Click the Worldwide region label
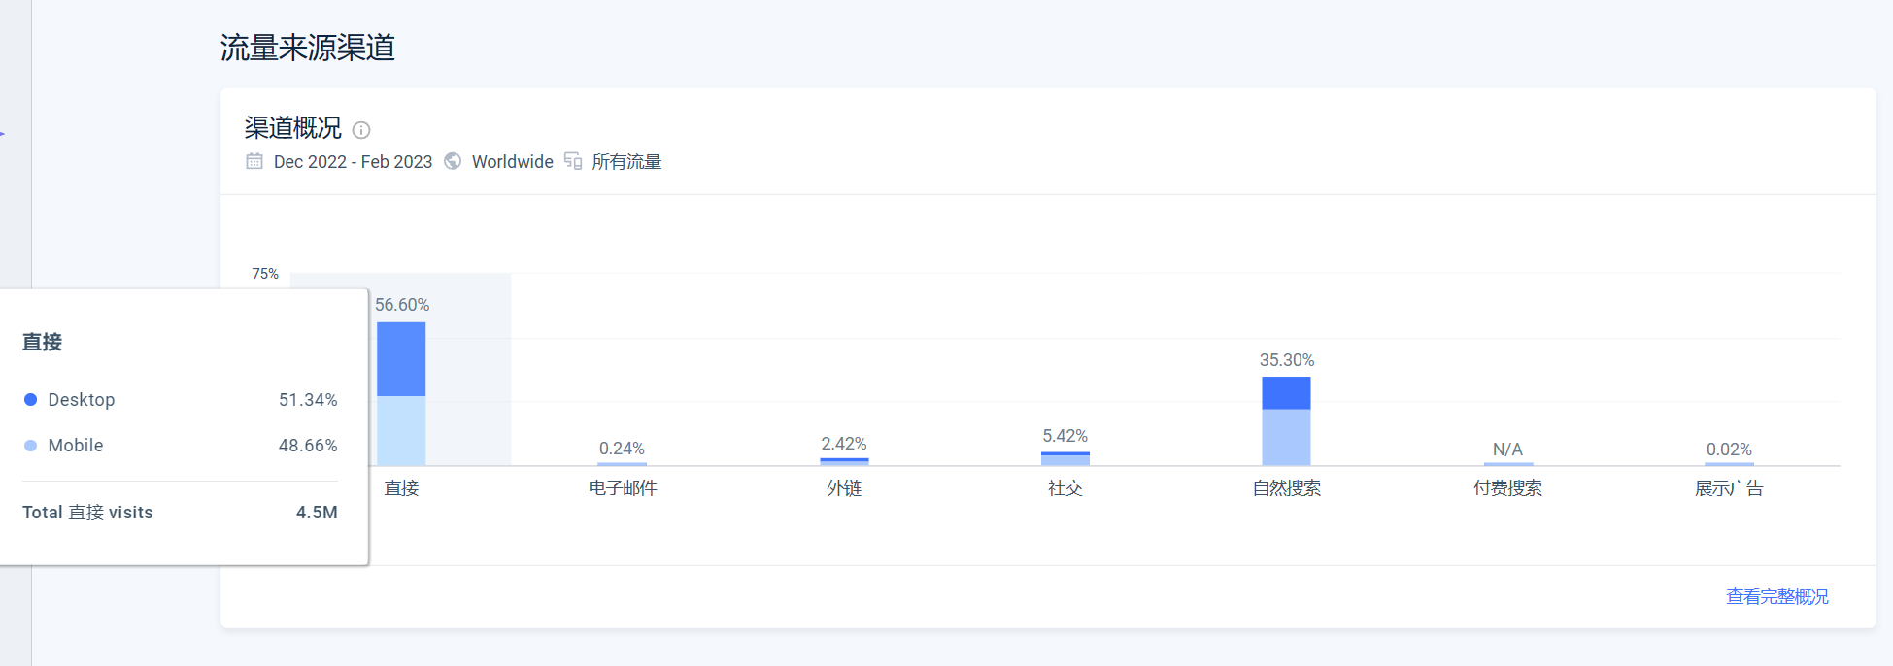 (x=512, y=162)
